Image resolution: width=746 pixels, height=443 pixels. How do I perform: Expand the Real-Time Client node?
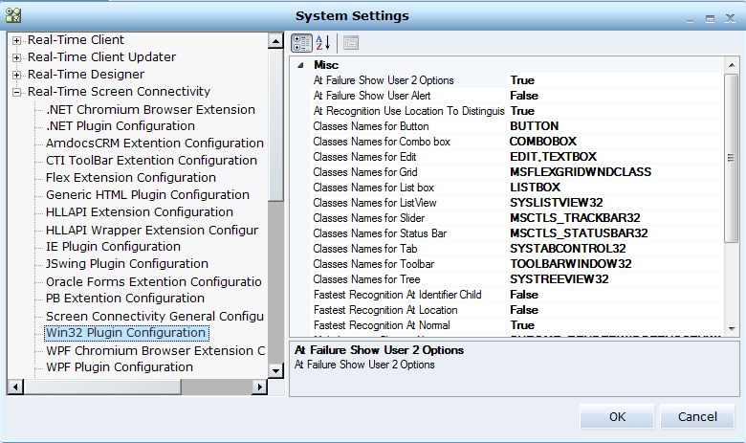pyautogui.click(x=17, y=40)
